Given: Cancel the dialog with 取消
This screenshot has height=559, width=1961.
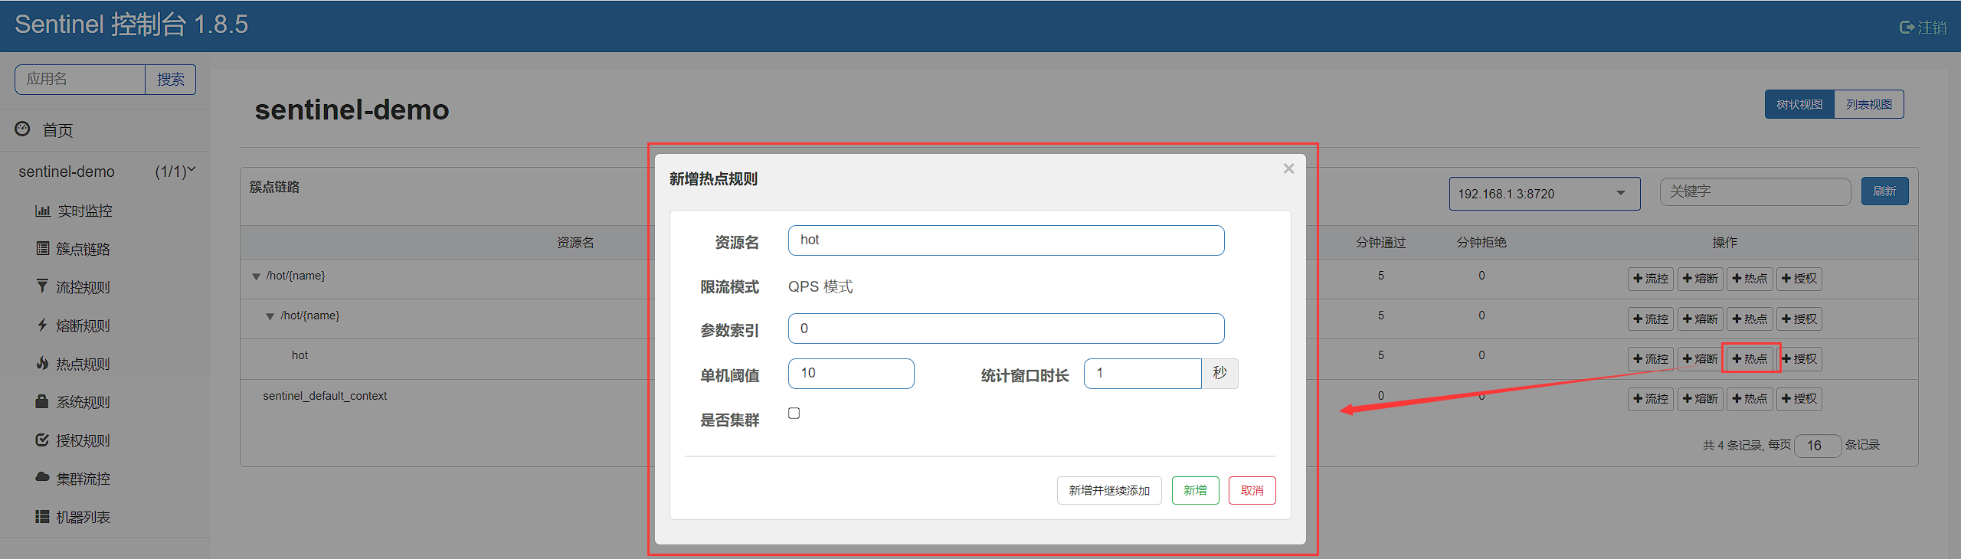Looking at the screenshot, I should [1252, 491].
